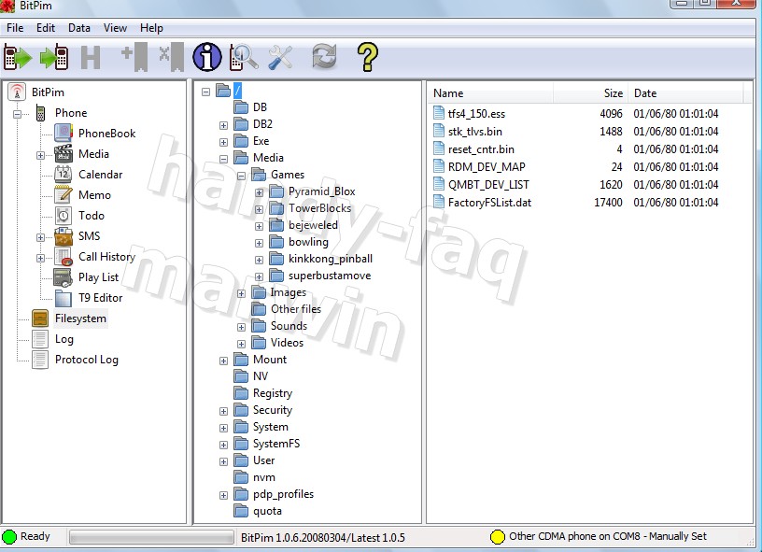Expand the Sounds folder
This screenshot has height=552, width=762.
click(x=241, y=328)
